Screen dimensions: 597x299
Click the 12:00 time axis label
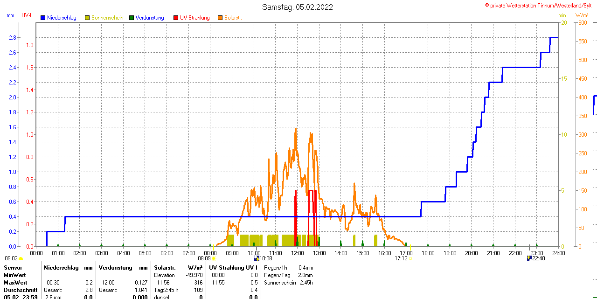coord(298,253)
